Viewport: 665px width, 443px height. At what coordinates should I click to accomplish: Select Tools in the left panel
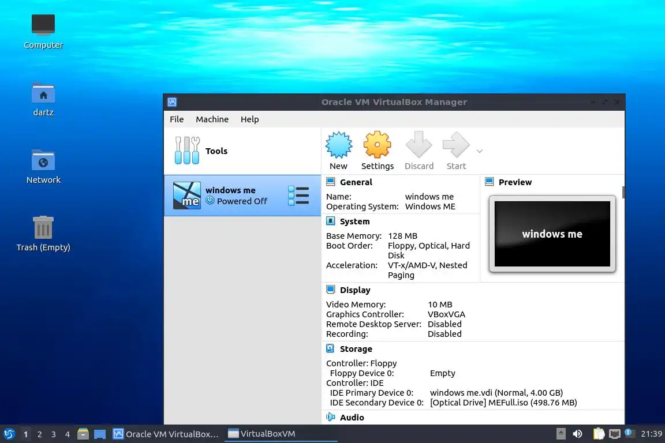click(x=242, y=151)
